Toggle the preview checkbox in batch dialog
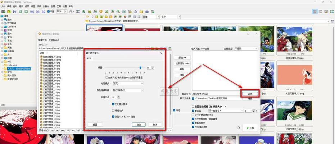Screen dimensions: 335x144 (174, 111)
